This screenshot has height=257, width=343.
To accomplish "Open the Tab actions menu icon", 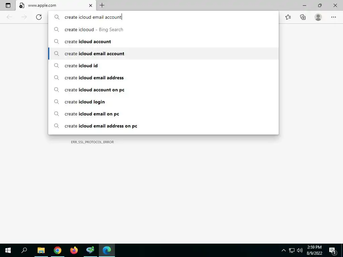I will pyautogui.click(x=8, y=5).
